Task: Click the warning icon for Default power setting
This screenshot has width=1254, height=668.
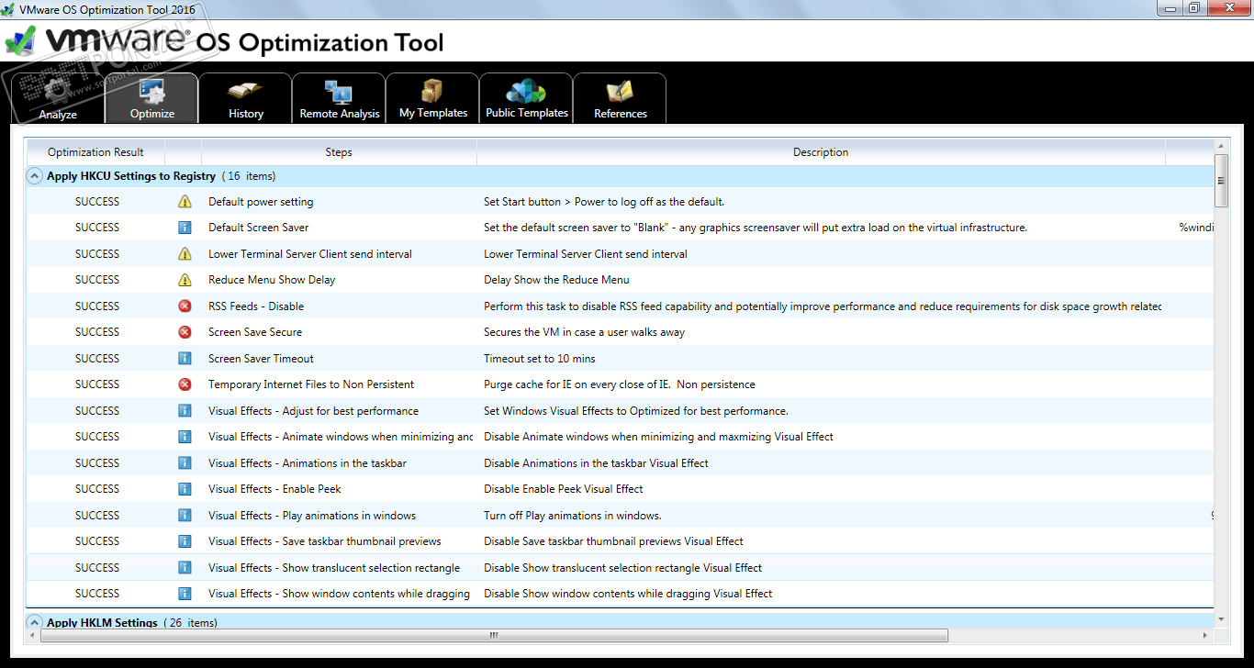Action: (185, 202)
